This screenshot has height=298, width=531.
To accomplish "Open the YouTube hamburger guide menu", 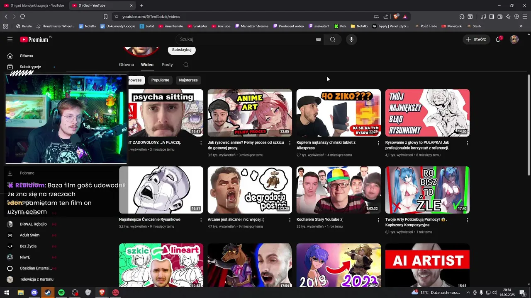I will pos(10,39).
